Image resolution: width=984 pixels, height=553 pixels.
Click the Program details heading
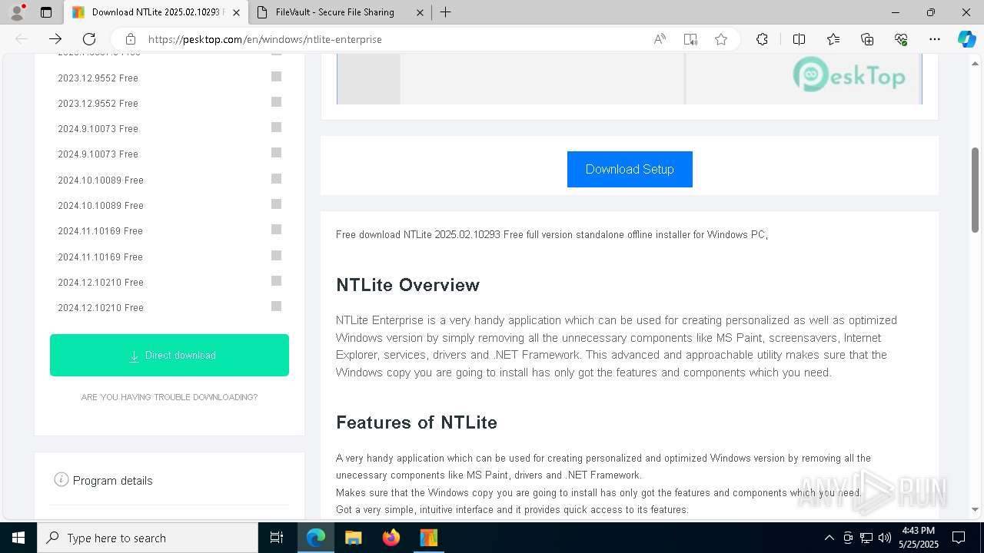click(x=113, y=480)
